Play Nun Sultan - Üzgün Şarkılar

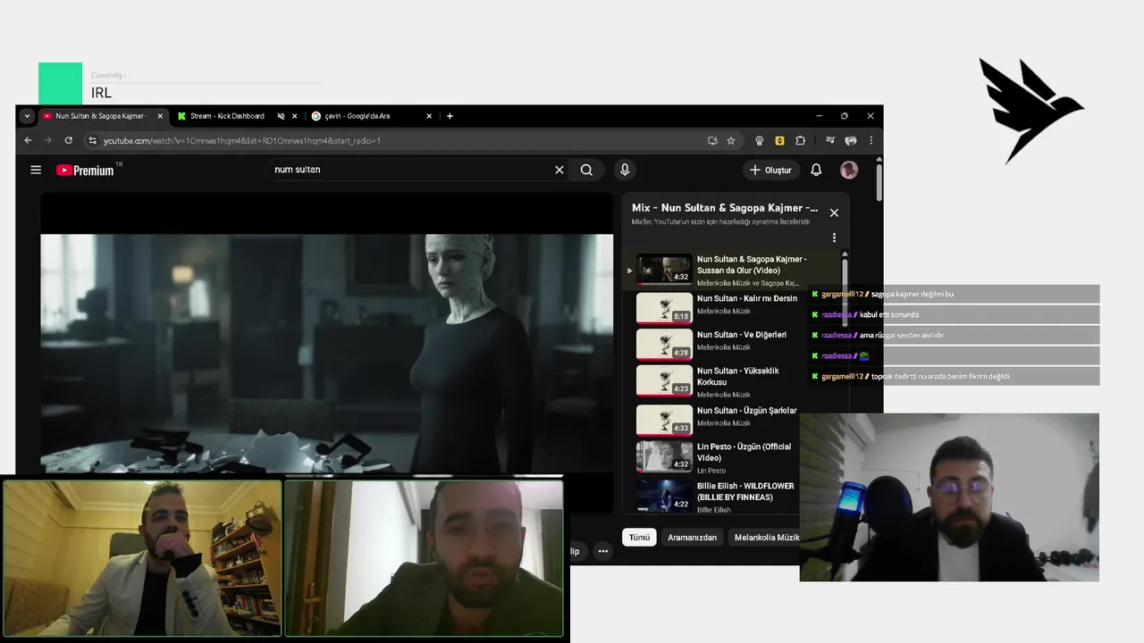(734, 420)
